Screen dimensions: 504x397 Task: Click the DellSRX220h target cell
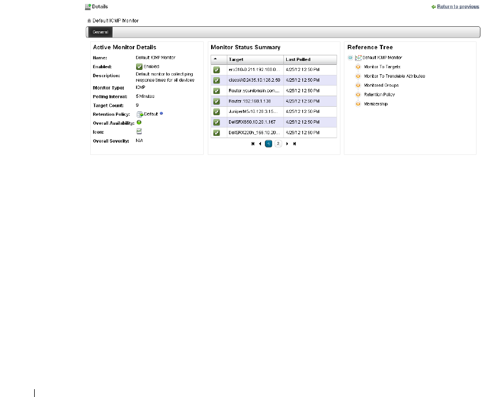click(255, 133)
